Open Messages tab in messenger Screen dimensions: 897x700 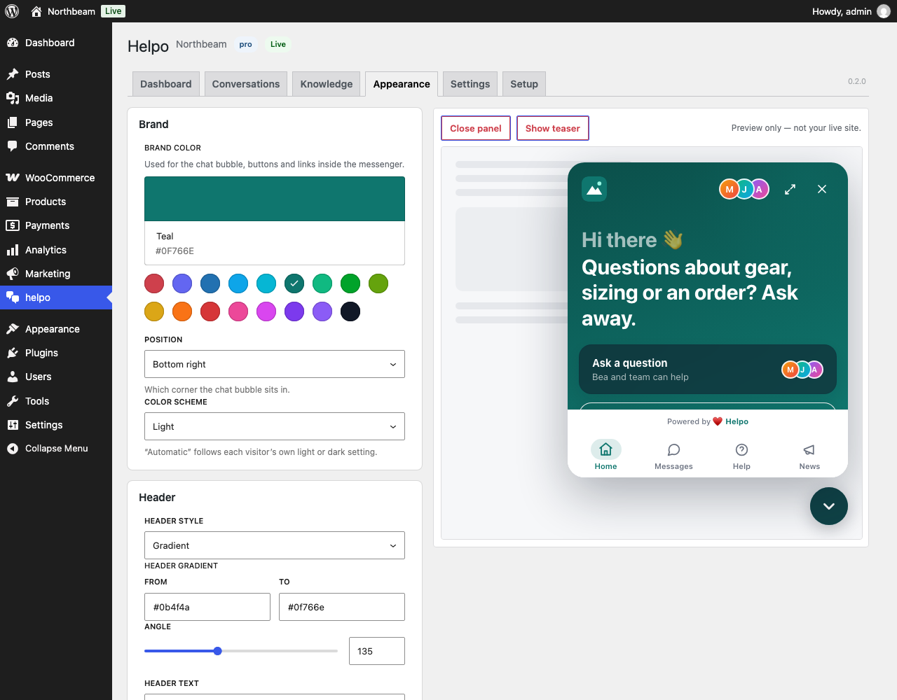(673, 455)
